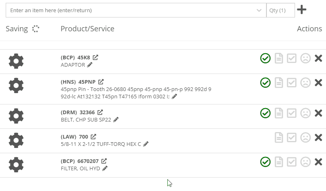Open gear menu for LAW 700 row

coord(16,140)
